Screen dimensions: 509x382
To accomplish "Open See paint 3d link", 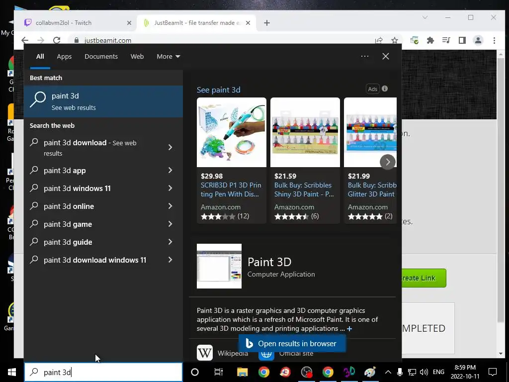I will point(219,90).
